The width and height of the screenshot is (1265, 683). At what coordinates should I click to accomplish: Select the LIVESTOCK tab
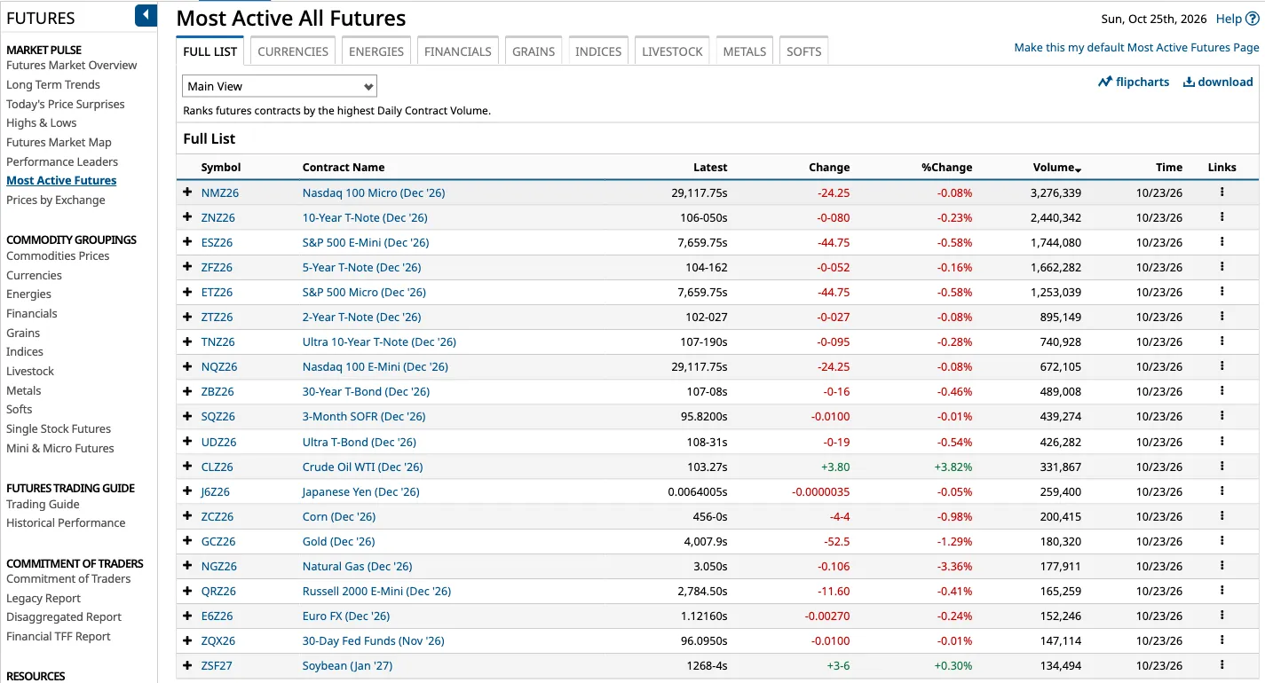point(672,51)
